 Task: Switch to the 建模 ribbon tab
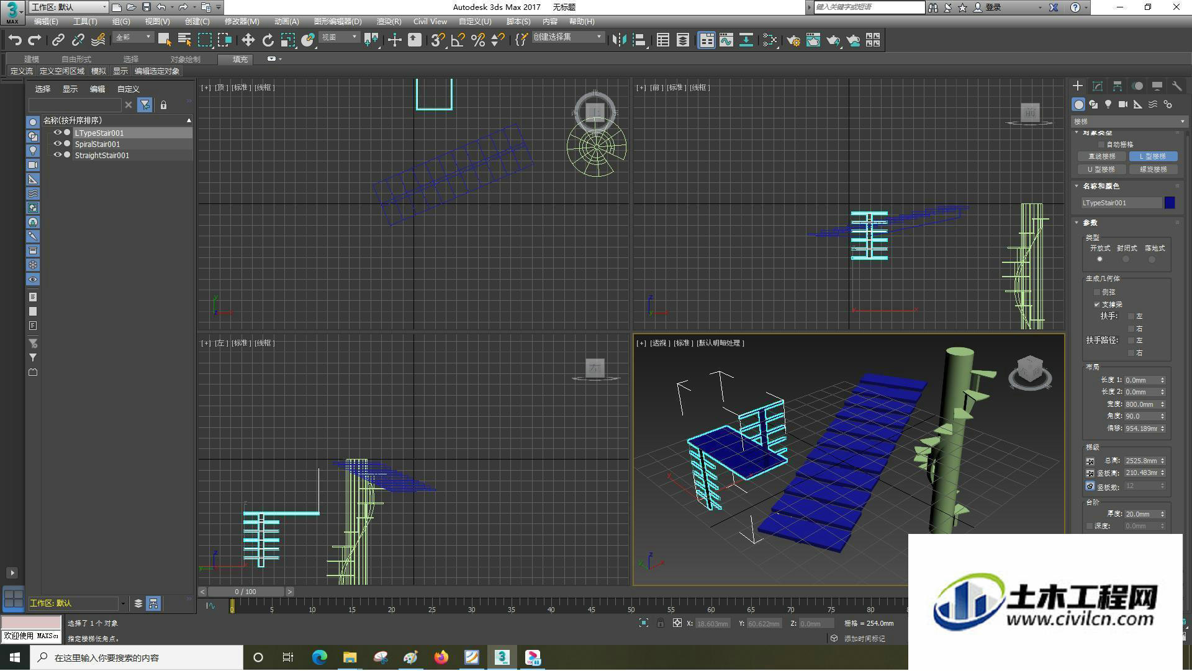(32, 60)
